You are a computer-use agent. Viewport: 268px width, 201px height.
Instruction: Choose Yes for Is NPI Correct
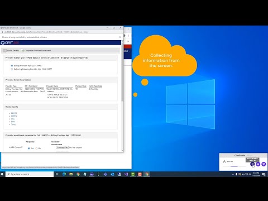click(x=29, y=149)
